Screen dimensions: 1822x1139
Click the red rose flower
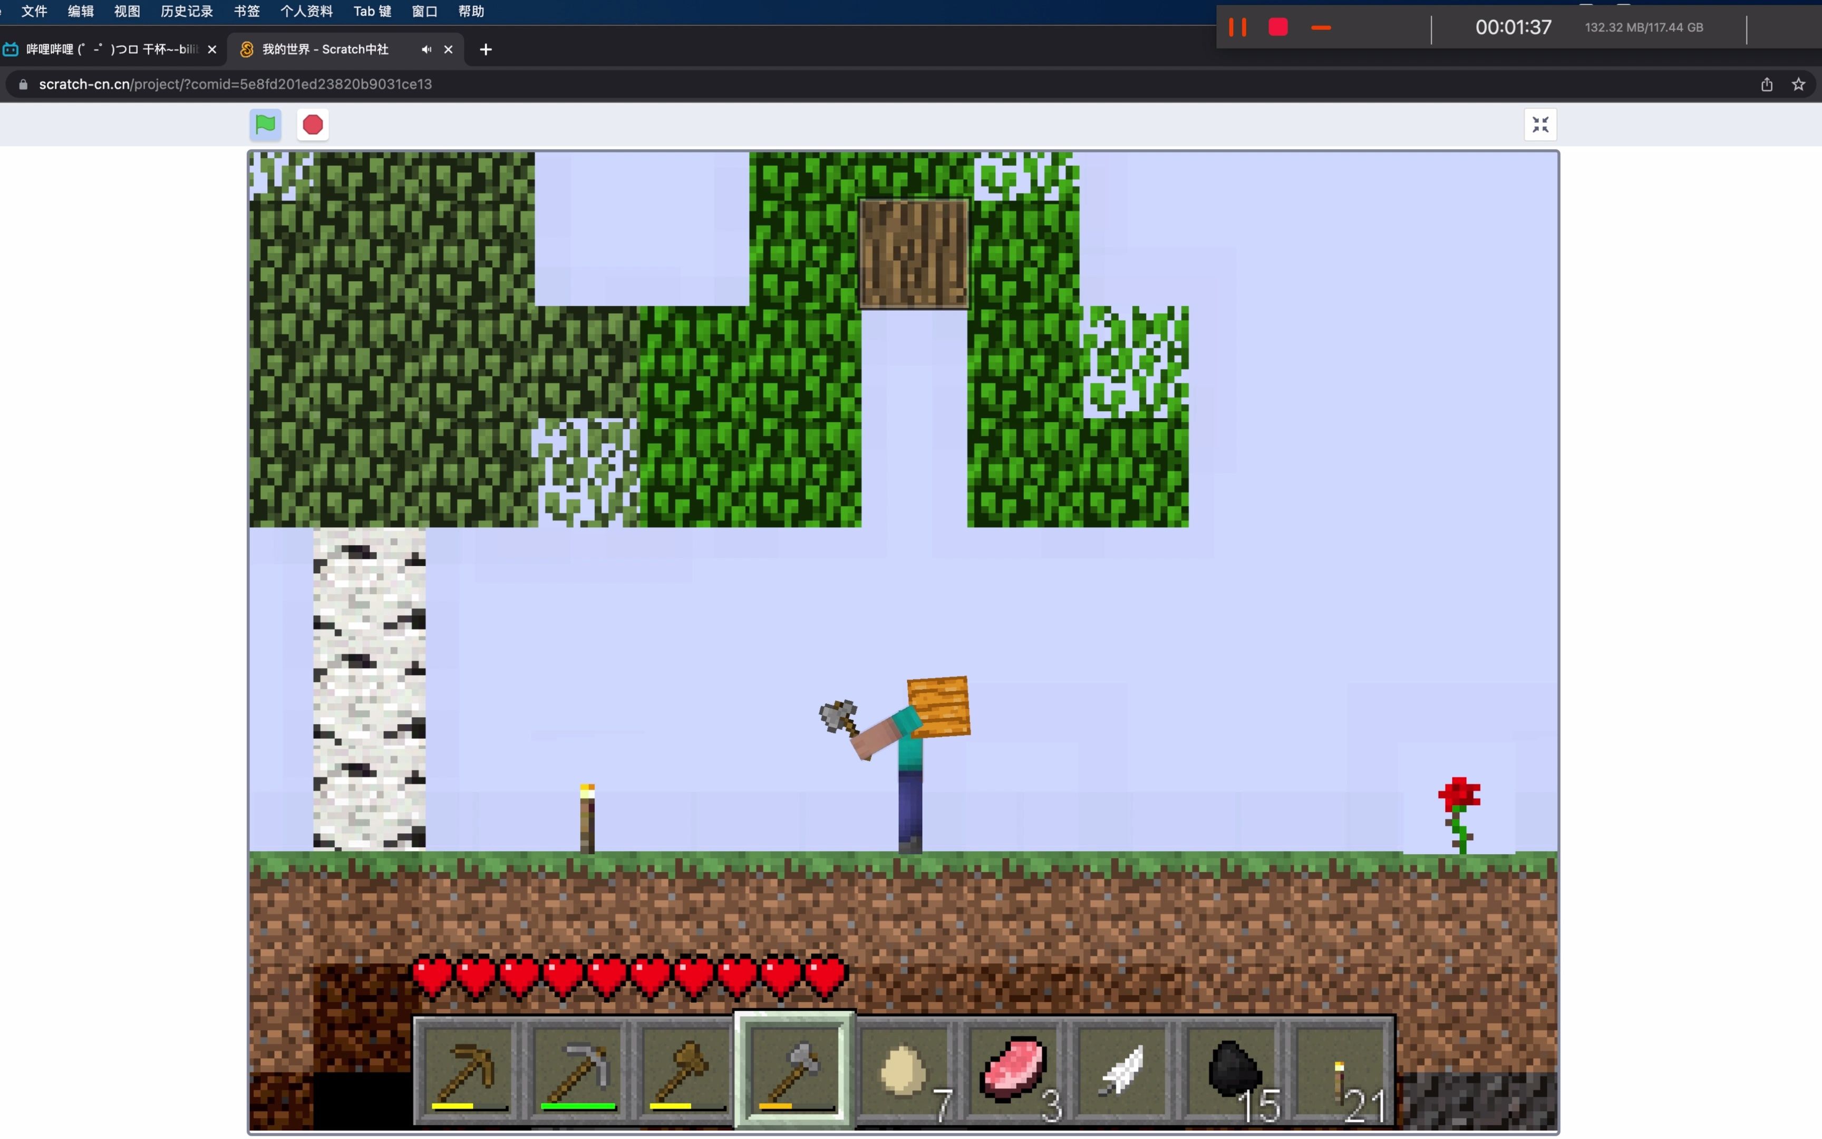click(1459, 815)
